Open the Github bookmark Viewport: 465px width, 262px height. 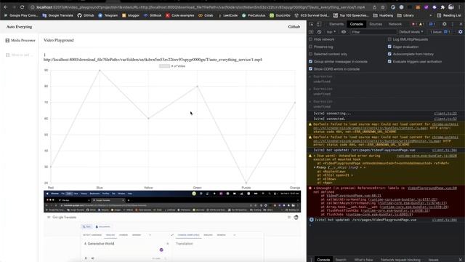(86, 15)
